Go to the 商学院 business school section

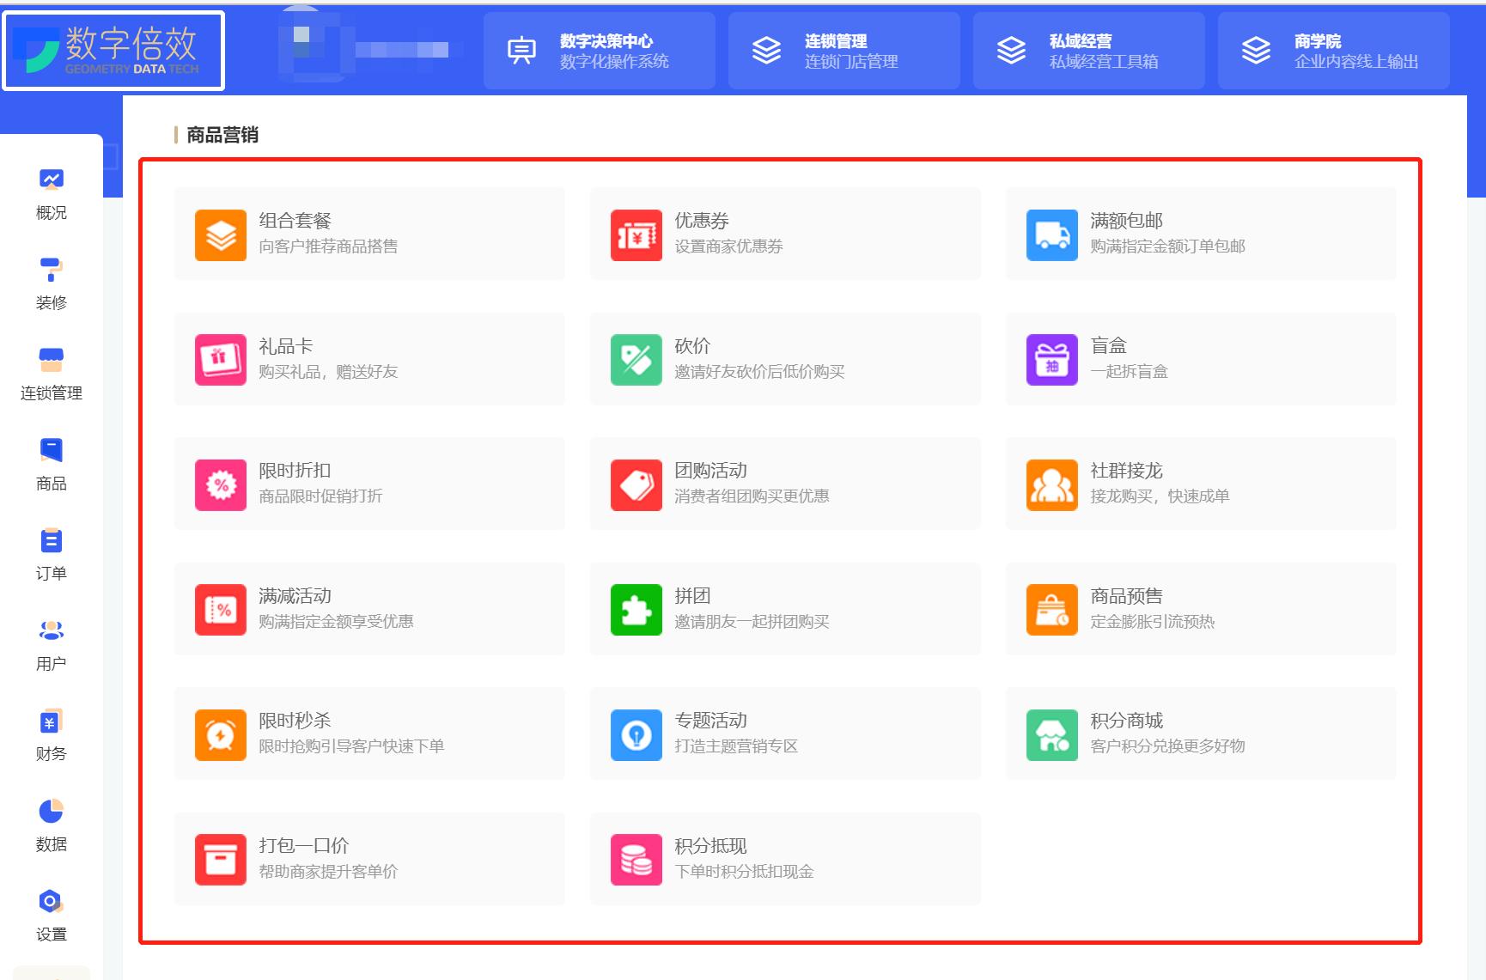click(1331, 50)
